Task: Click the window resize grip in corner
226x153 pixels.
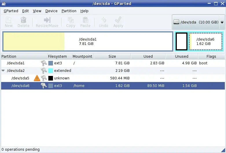Action: click(x=223, y=150)
